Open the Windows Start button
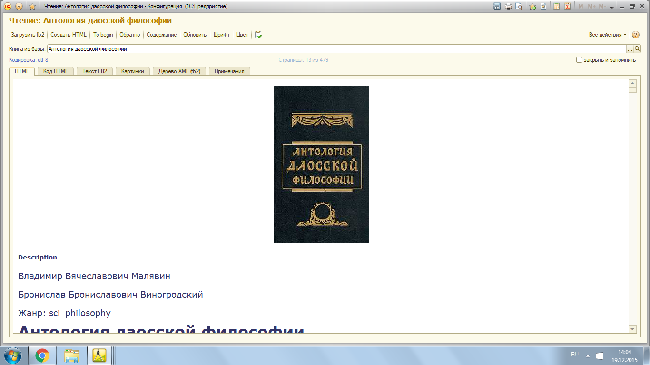 coord(13,355)
